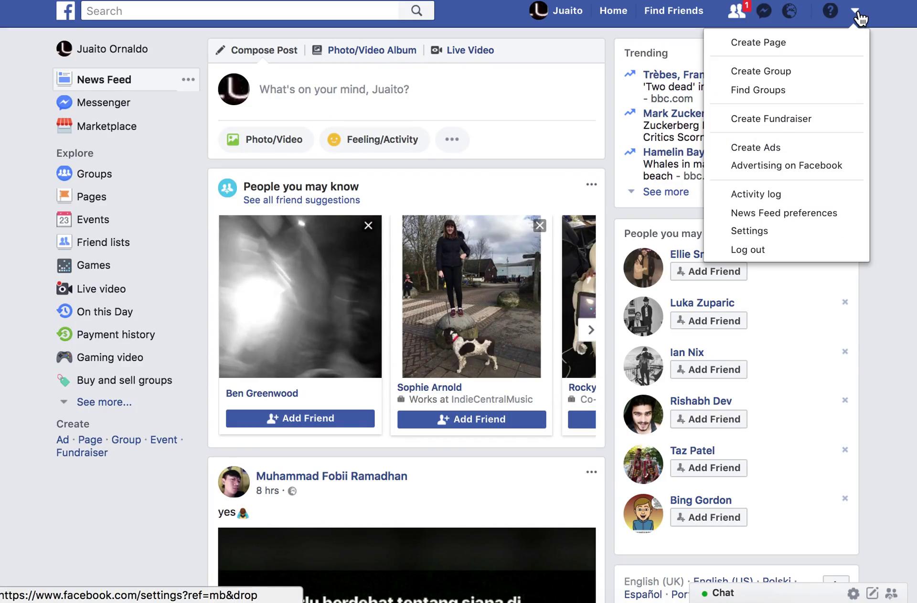Click the notifications globe icon
The height and width of the screenshot is (603, 917).
[789, 11]
